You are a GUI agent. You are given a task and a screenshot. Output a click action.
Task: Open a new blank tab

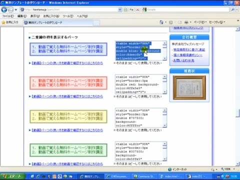pos(96,22)
